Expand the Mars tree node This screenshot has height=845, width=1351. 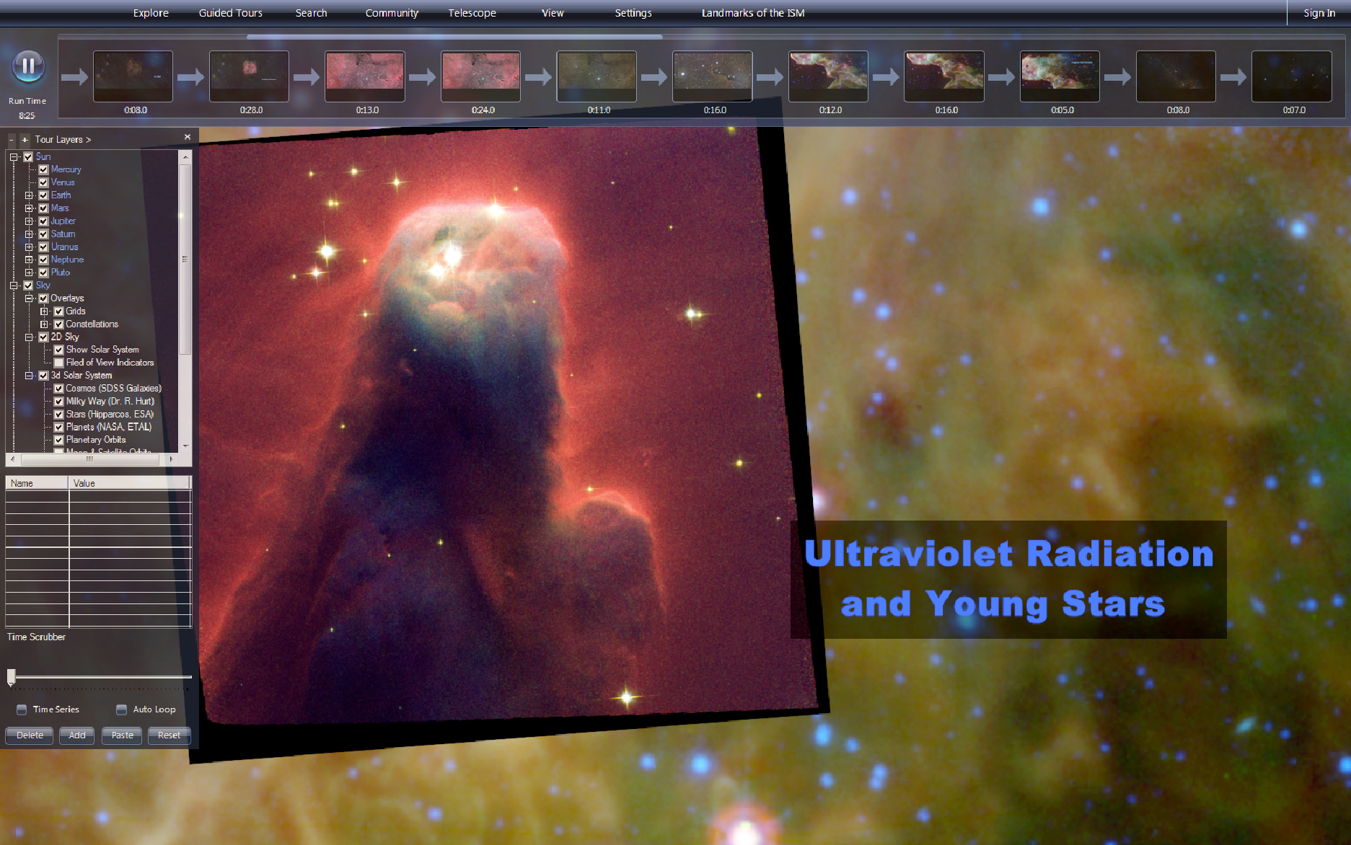29,208
